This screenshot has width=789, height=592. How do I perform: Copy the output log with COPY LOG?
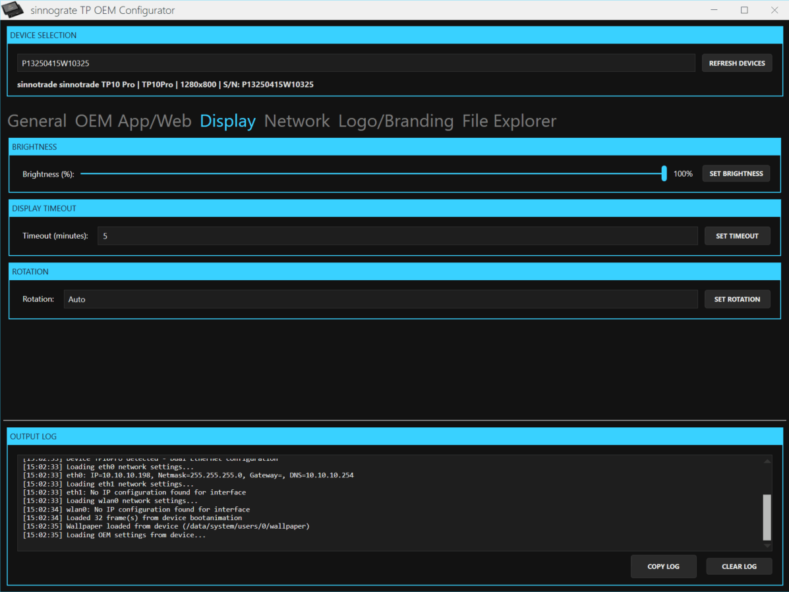(663, 566)
